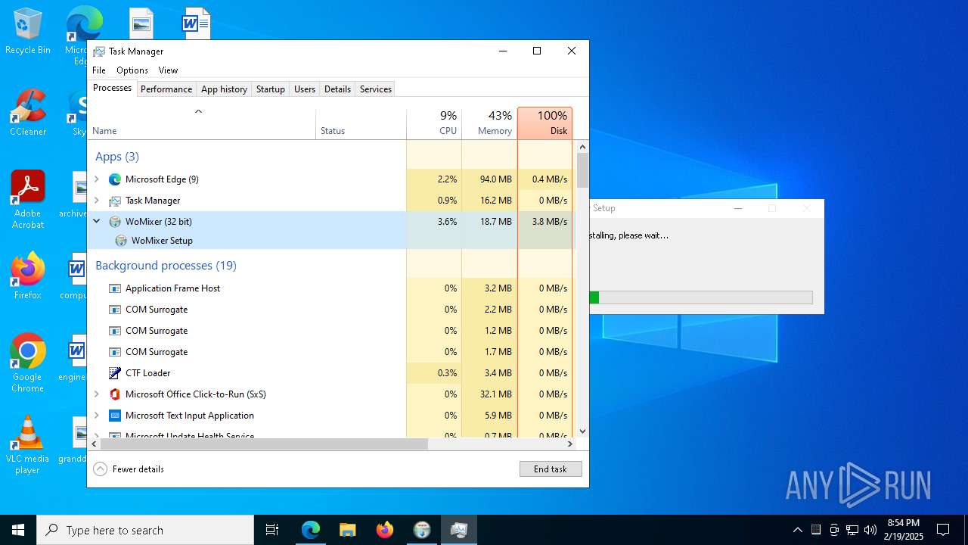968x545 pixels.
Task: Open clock showing 8:54 PM
Action: [904, 530]
